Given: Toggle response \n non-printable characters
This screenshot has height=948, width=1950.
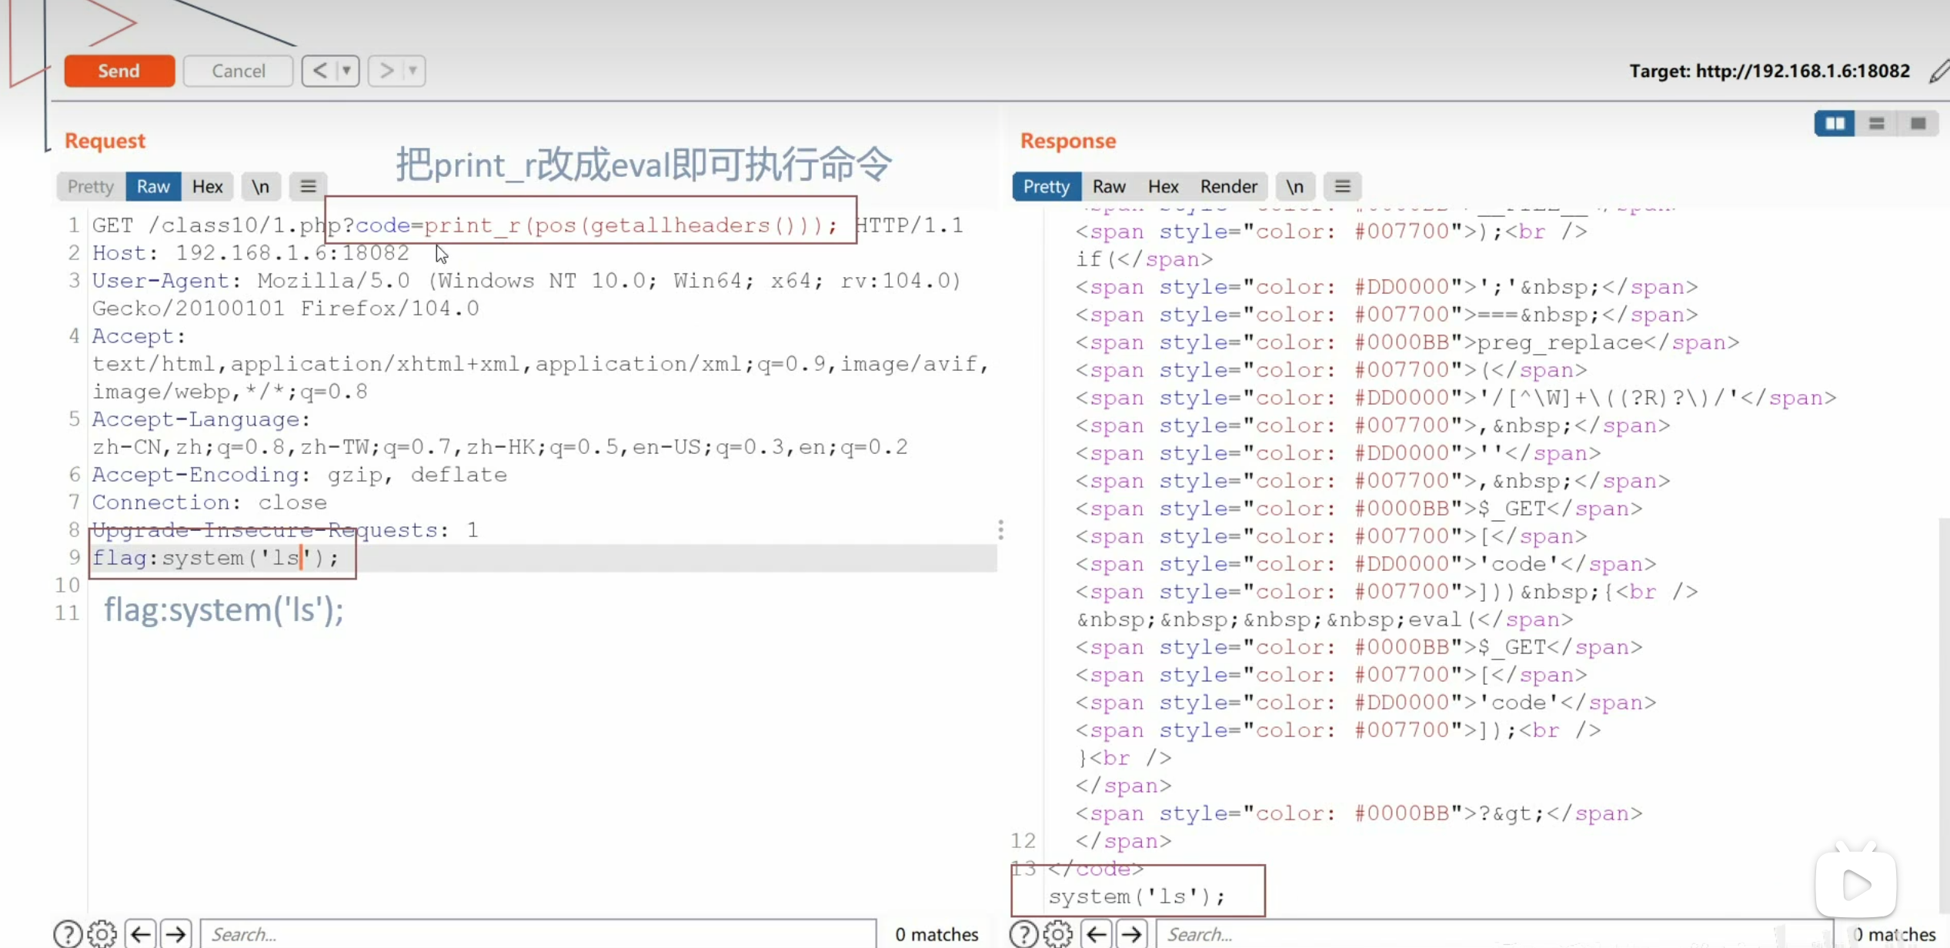Looking at the screenshot, I should click(1294, 186).
